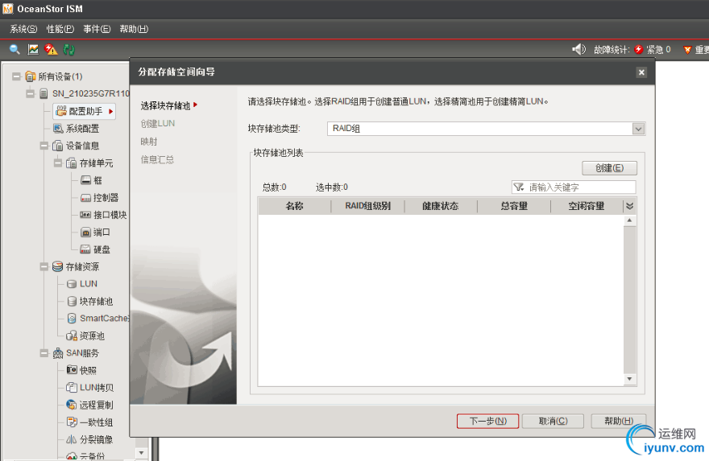Click the wizard 帮助(H) button

(619, 421)
